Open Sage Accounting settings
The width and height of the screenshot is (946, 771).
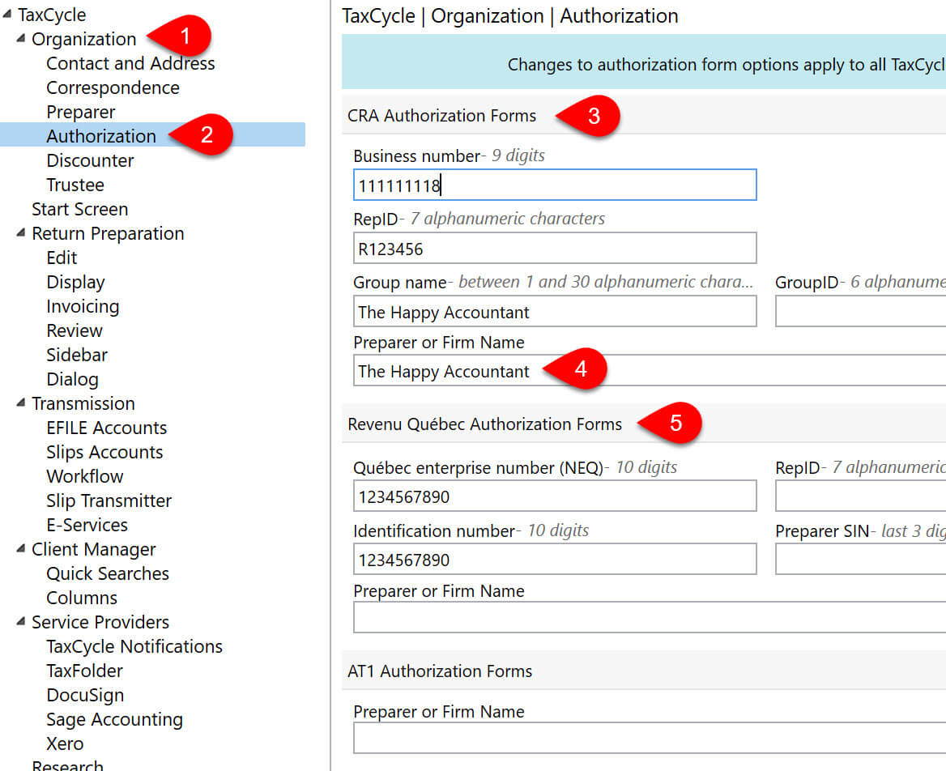(115, 719)
